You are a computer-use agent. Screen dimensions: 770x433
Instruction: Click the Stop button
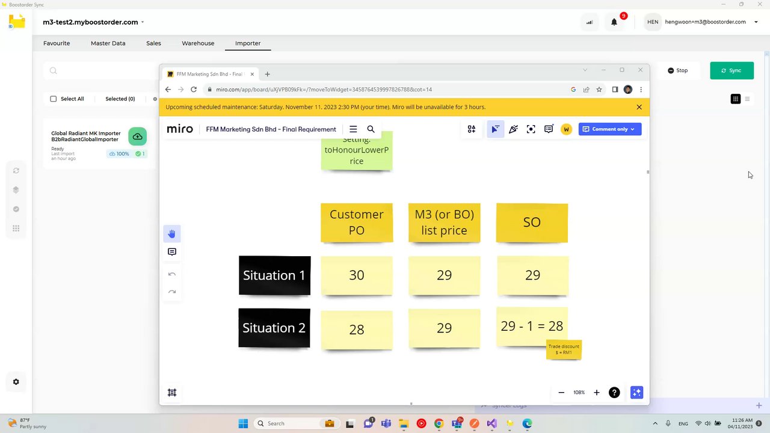[678, 70]
